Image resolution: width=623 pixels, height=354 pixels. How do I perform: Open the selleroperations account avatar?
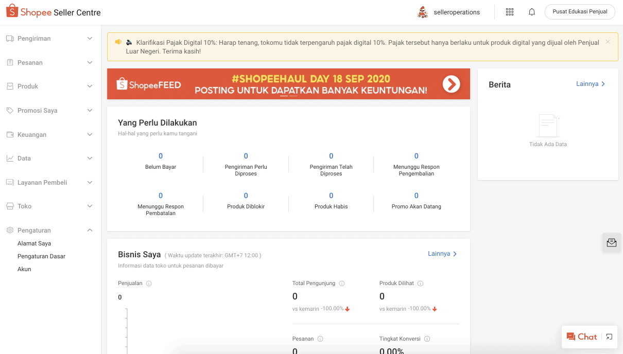(423, 12)
